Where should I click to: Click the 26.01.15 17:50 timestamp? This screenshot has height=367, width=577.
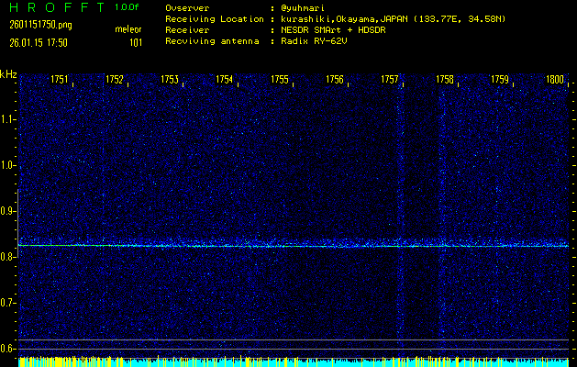coord(39,43)
